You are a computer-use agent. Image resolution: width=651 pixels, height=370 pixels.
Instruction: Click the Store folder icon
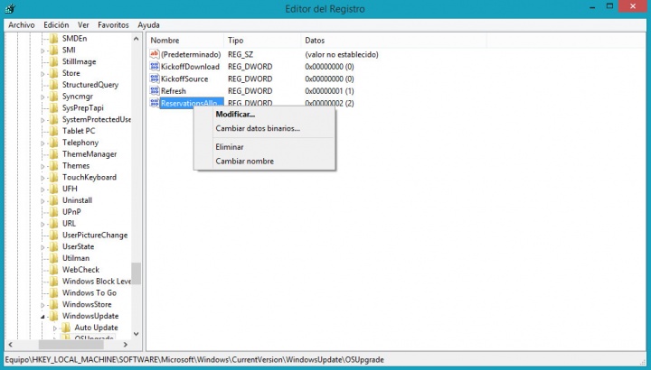pyautogui.click(x=54, y=73)
